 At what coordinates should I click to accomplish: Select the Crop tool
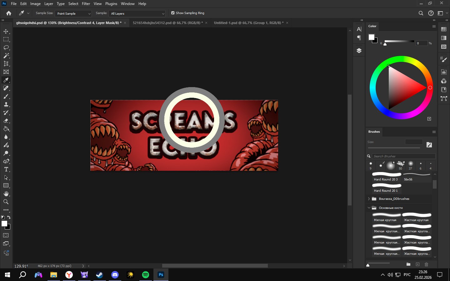tap(6, 64)
